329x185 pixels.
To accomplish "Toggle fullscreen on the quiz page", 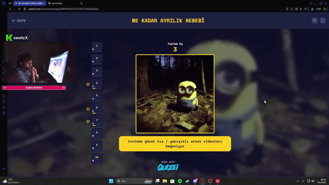I will pyautogui.click(x=323, y=21).
